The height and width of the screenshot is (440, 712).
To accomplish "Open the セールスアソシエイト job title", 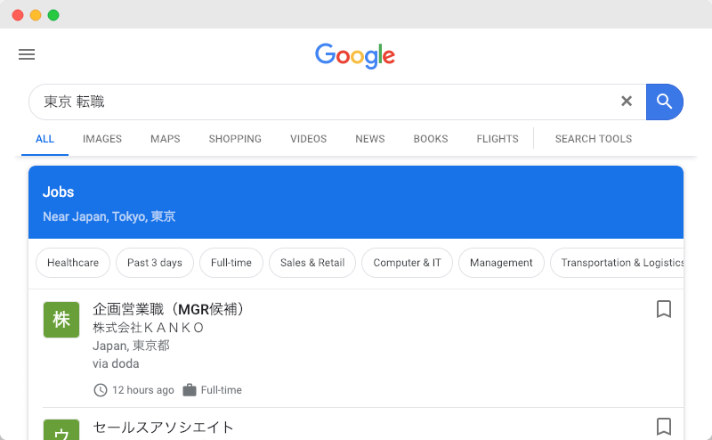I will click(164, 428).
